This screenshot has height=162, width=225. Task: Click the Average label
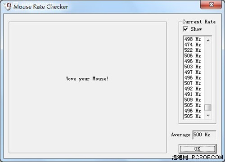(181, 135)
